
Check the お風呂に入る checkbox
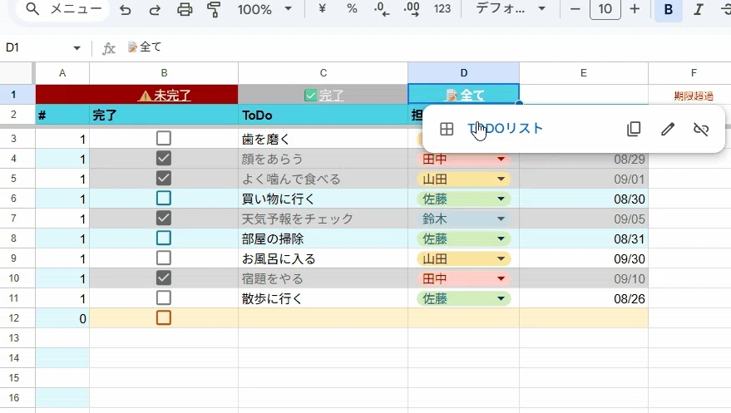pyautogui.click(x=164, y=258)
